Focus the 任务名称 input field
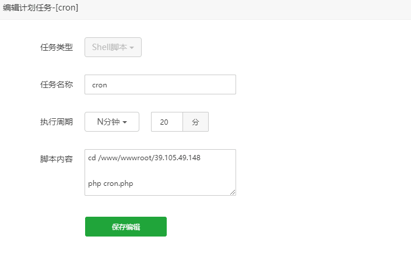411x254 pixels. [160, 84]
